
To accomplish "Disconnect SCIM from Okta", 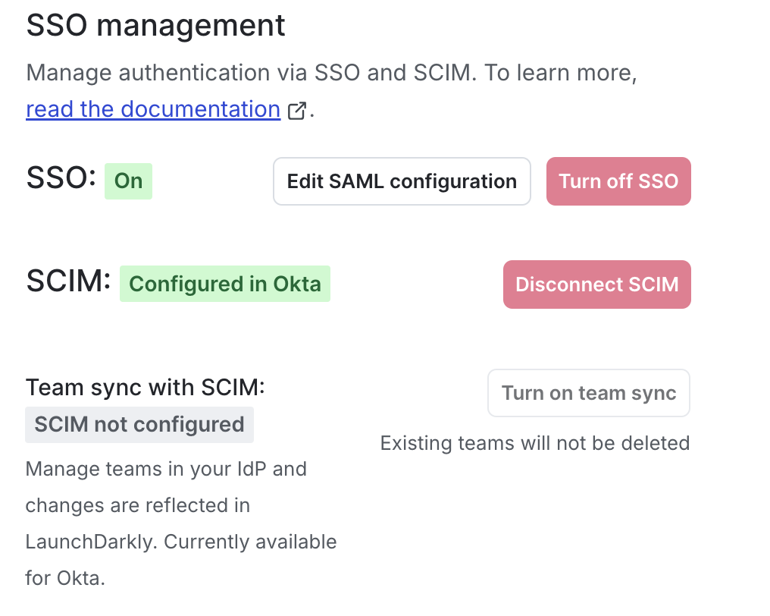I will 596,284.
